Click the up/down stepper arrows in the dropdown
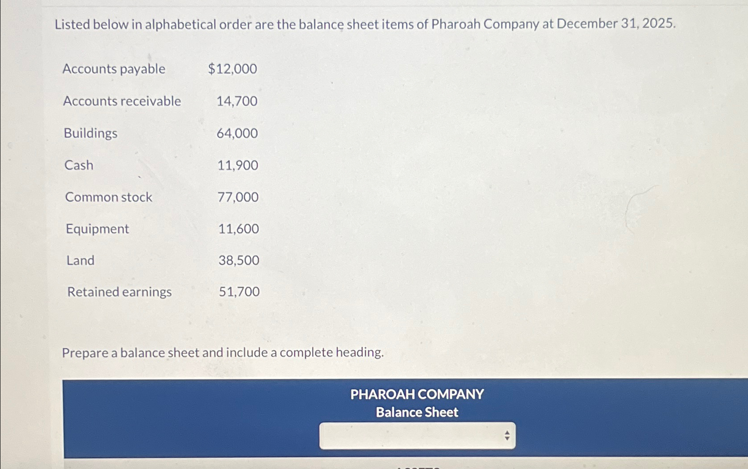Viewport: 748px width, 469px height. tap(507, 436)
